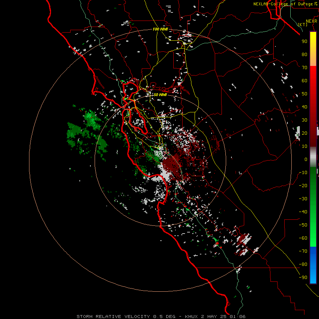Click the [KT] units label above the color scale
Screen dimensions: 319x319
coord(303,24)
